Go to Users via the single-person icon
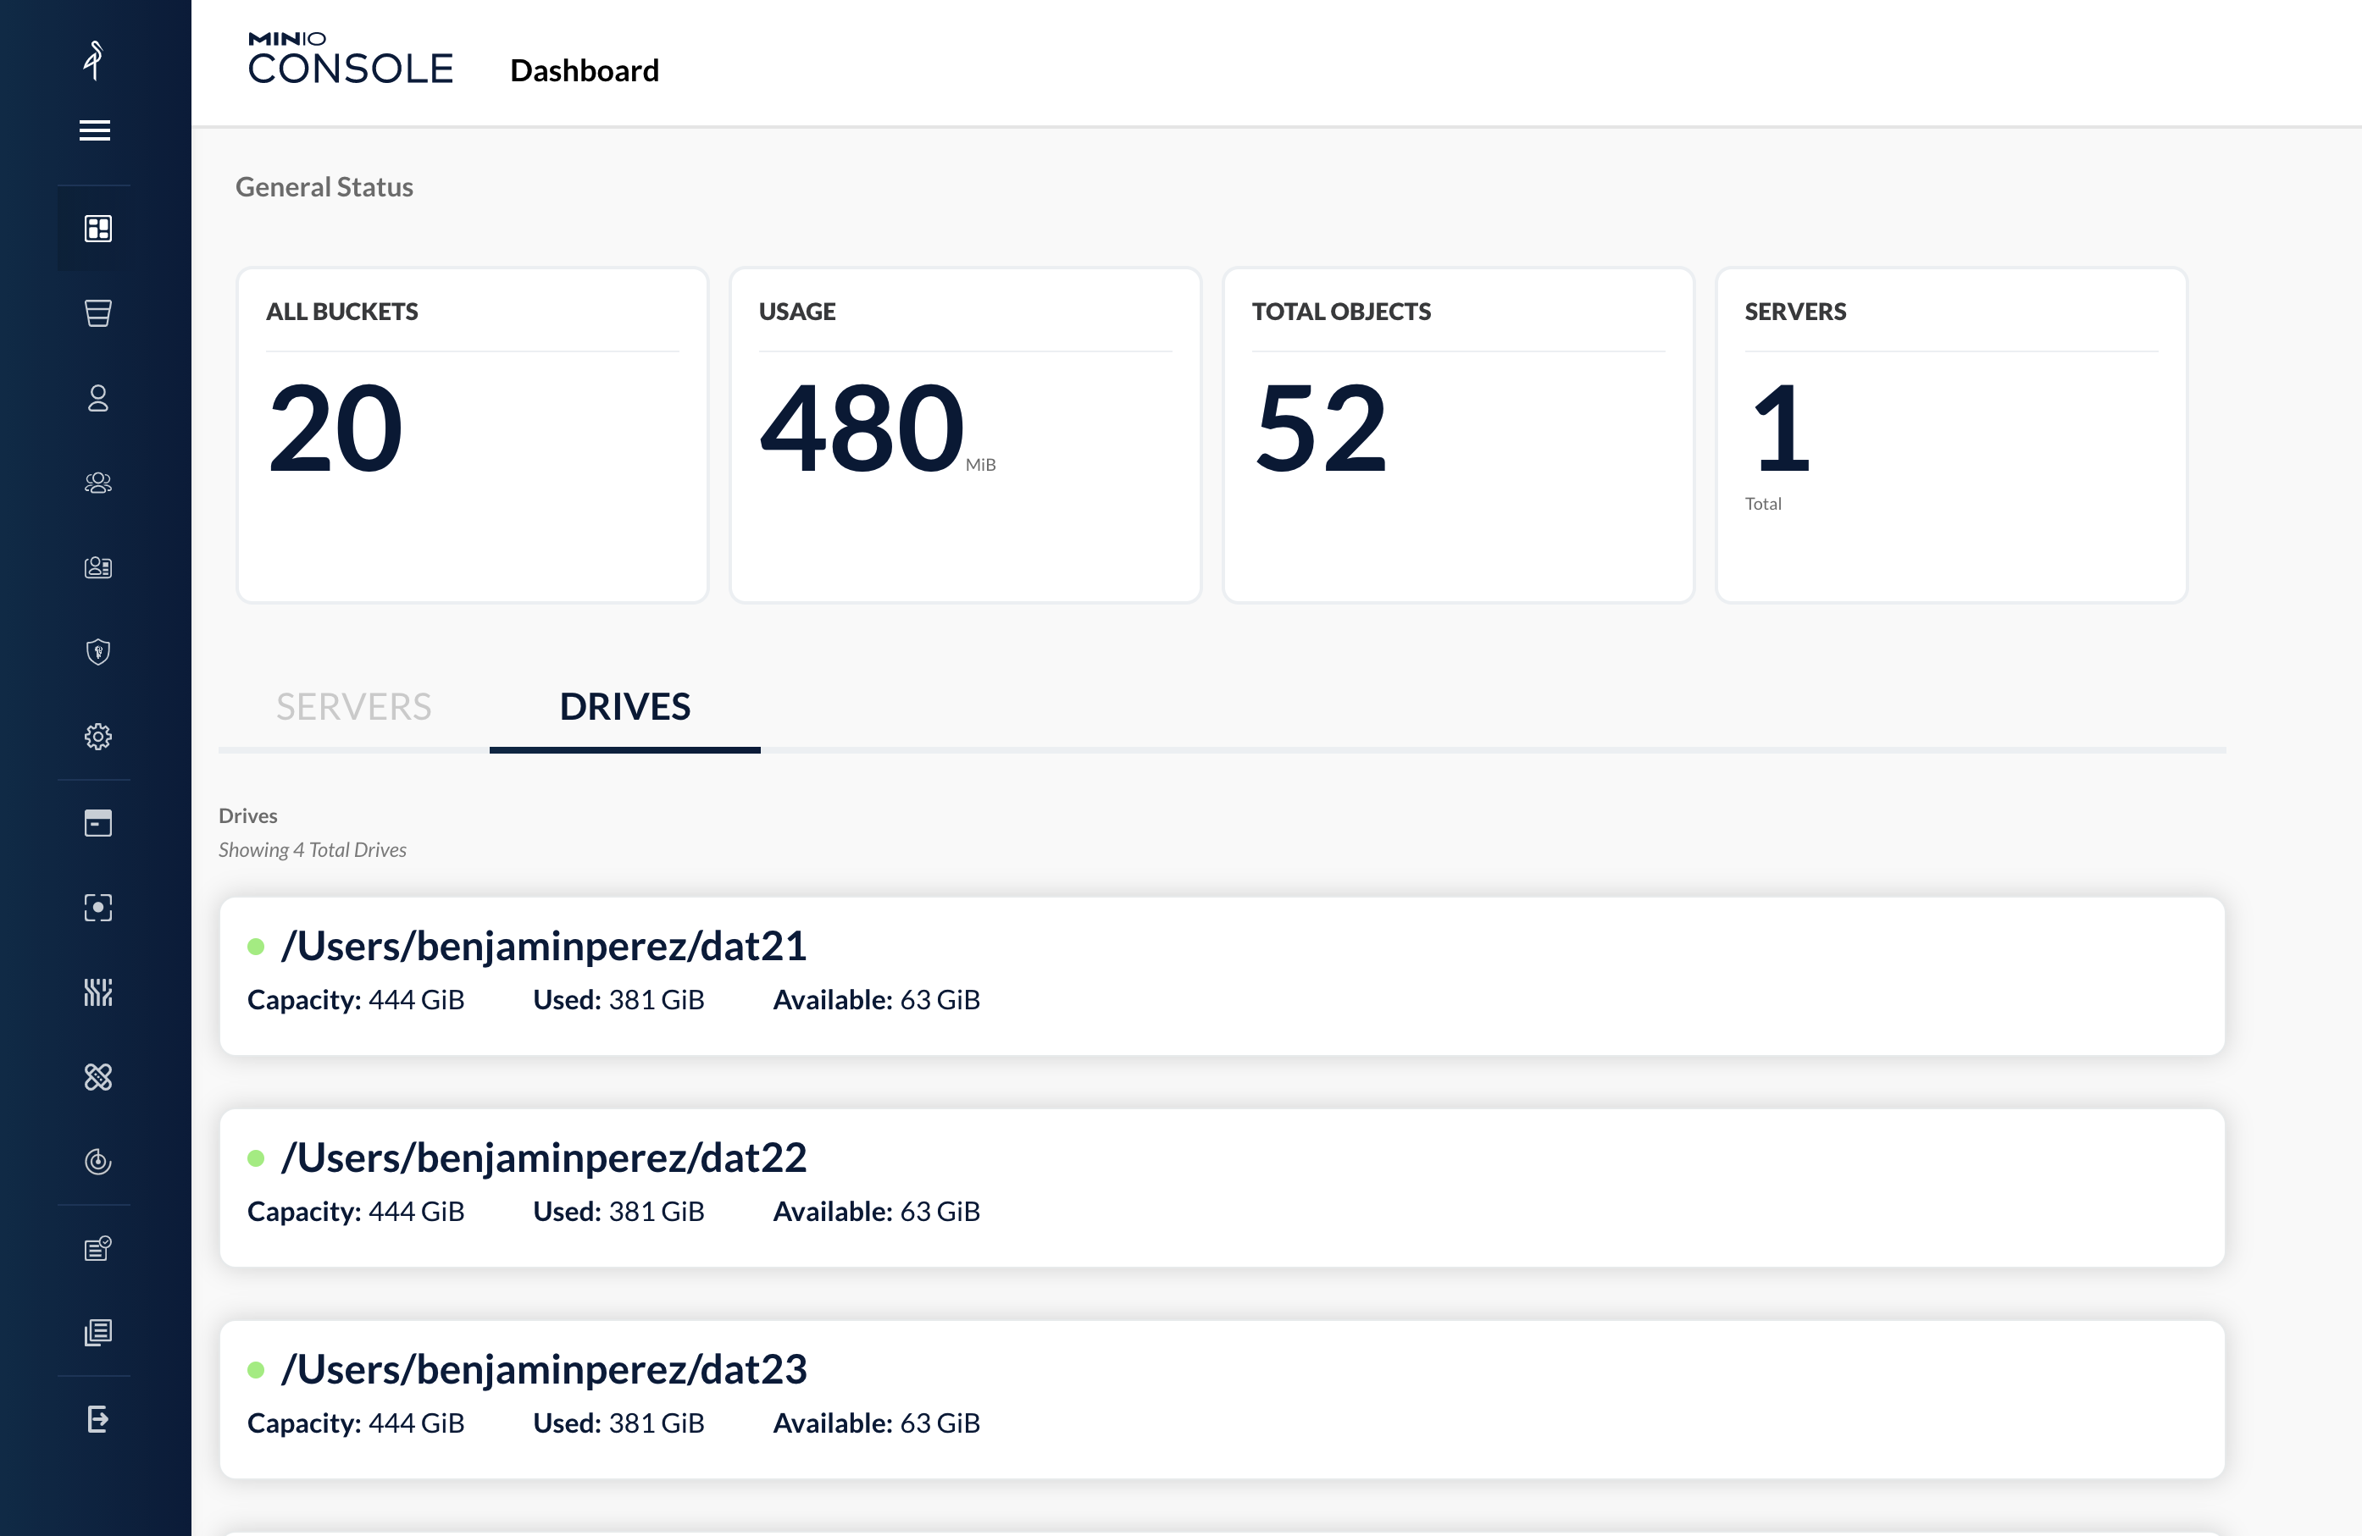2362x1536 pixels. [x=97, y=398]
